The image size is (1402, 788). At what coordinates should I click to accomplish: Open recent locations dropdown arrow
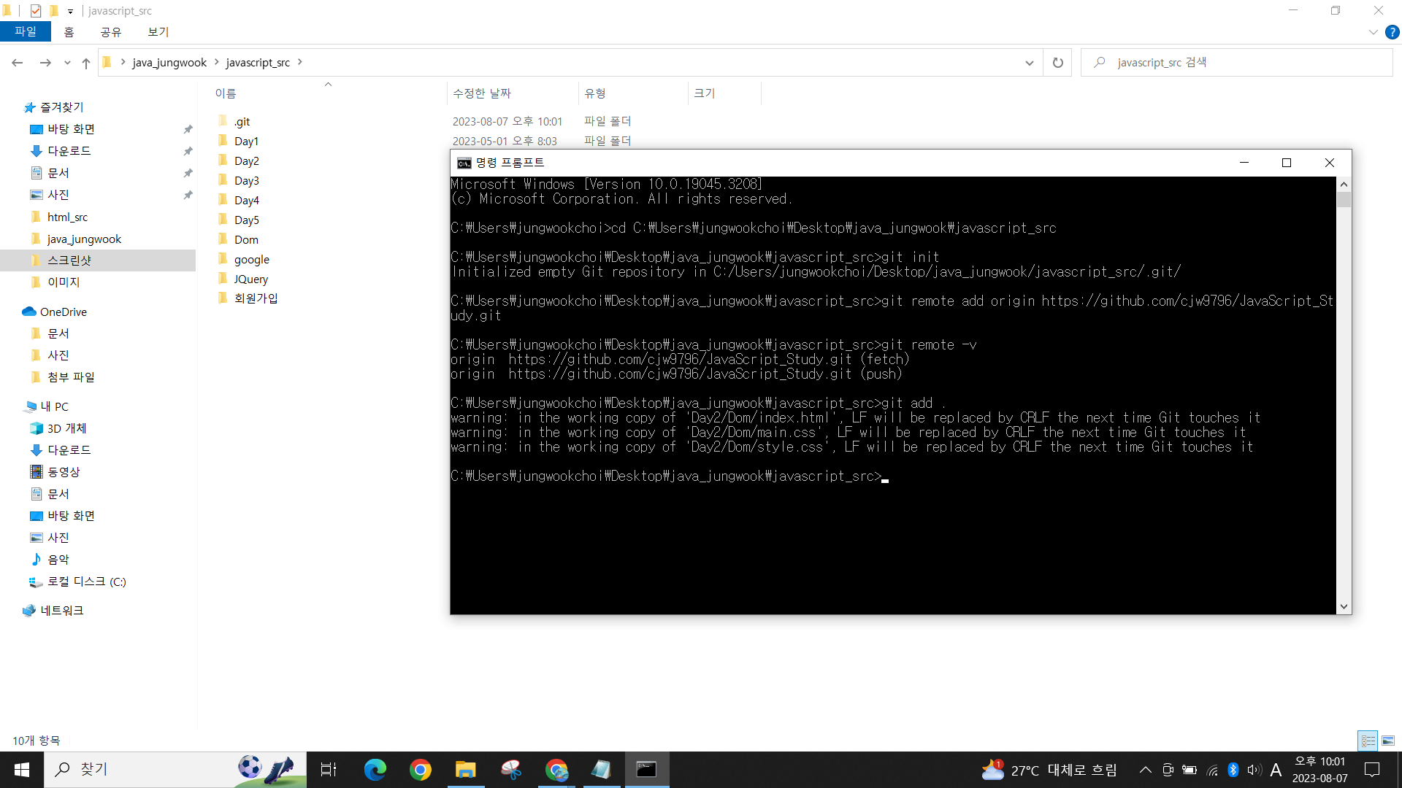67,63
